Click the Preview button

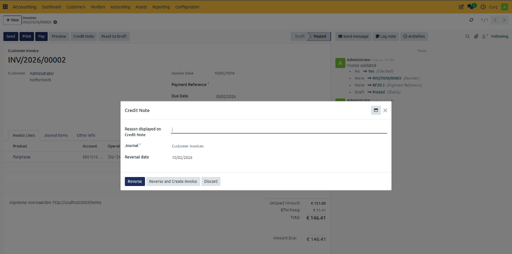59,36
